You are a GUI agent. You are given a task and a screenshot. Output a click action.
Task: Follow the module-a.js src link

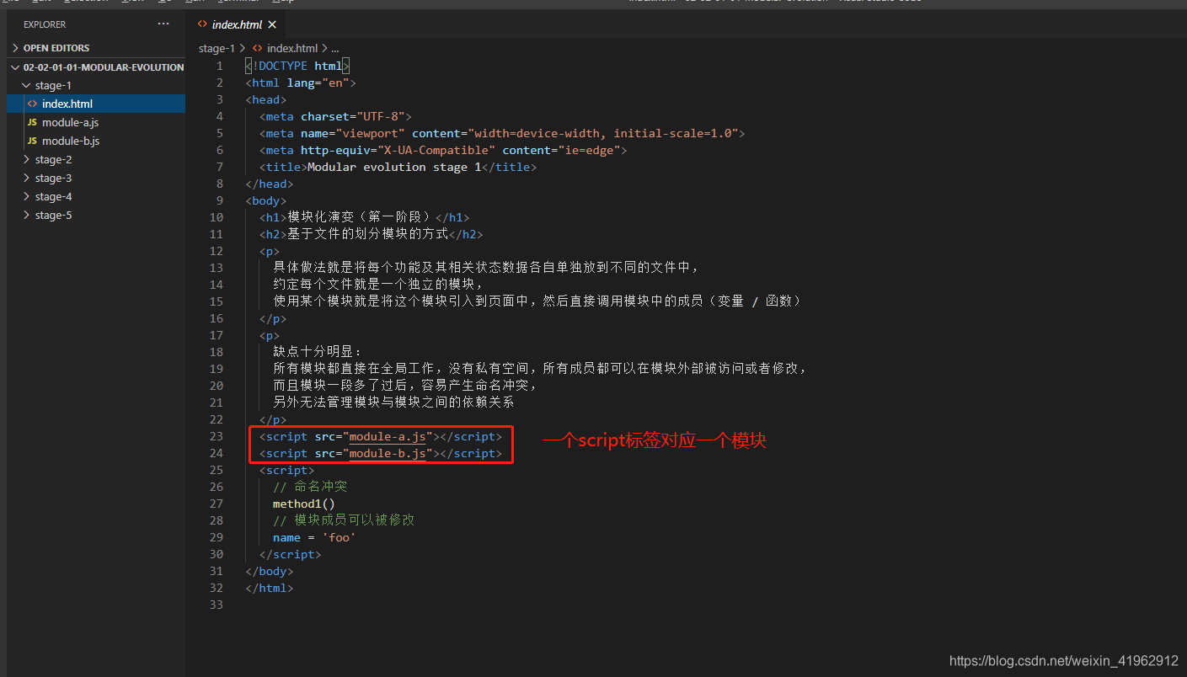pos(388,436)
